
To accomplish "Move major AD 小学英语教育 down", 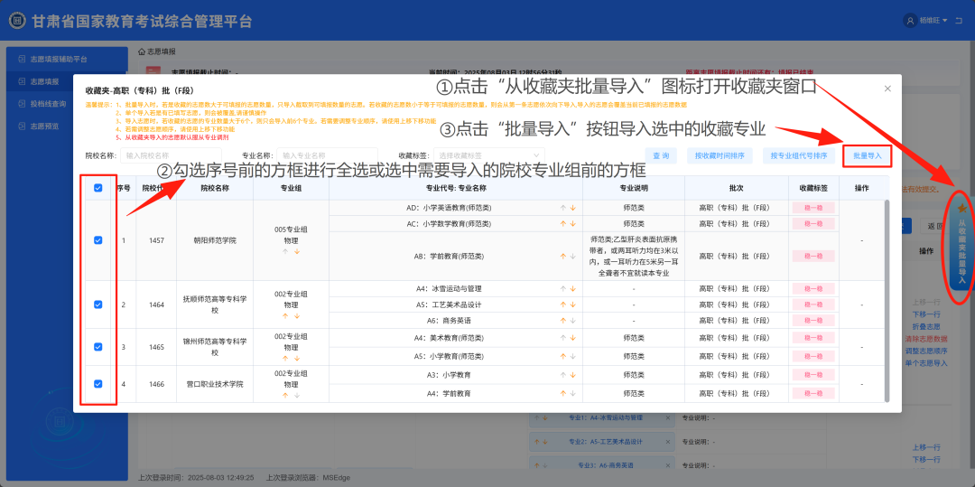I will coord(572,208).
